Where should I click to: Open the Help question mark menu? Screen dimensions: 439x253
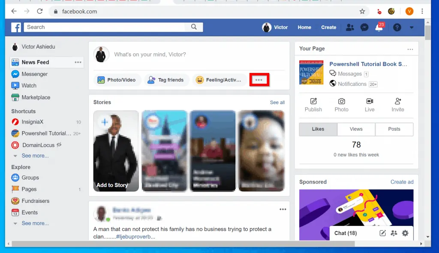pyautogui.click(x=397, y=27)
